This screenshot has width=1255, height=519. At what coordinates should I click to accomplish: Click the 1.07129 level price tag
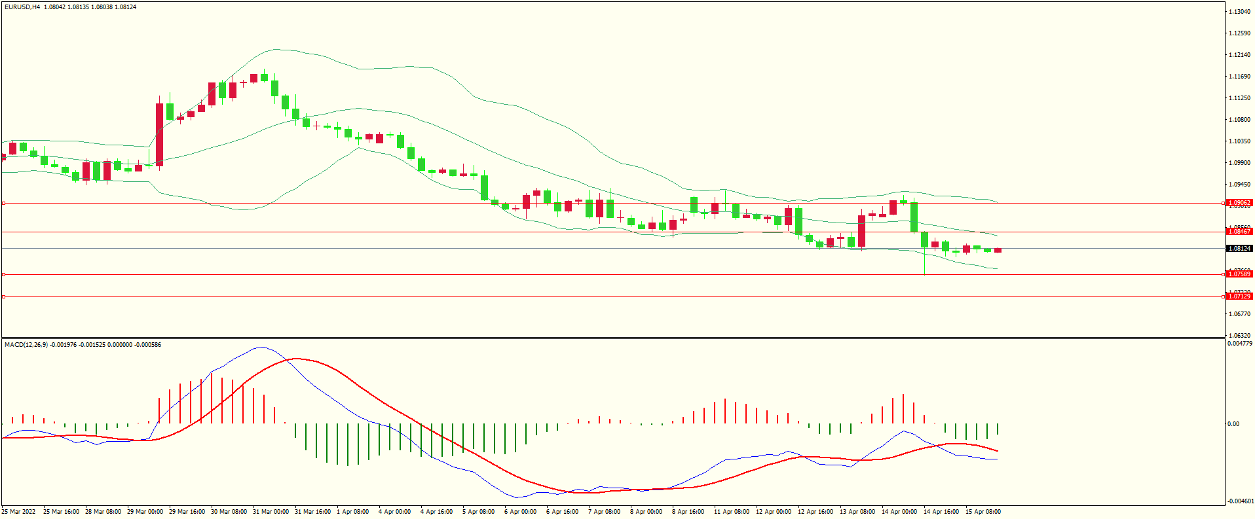click(1239, 296)
